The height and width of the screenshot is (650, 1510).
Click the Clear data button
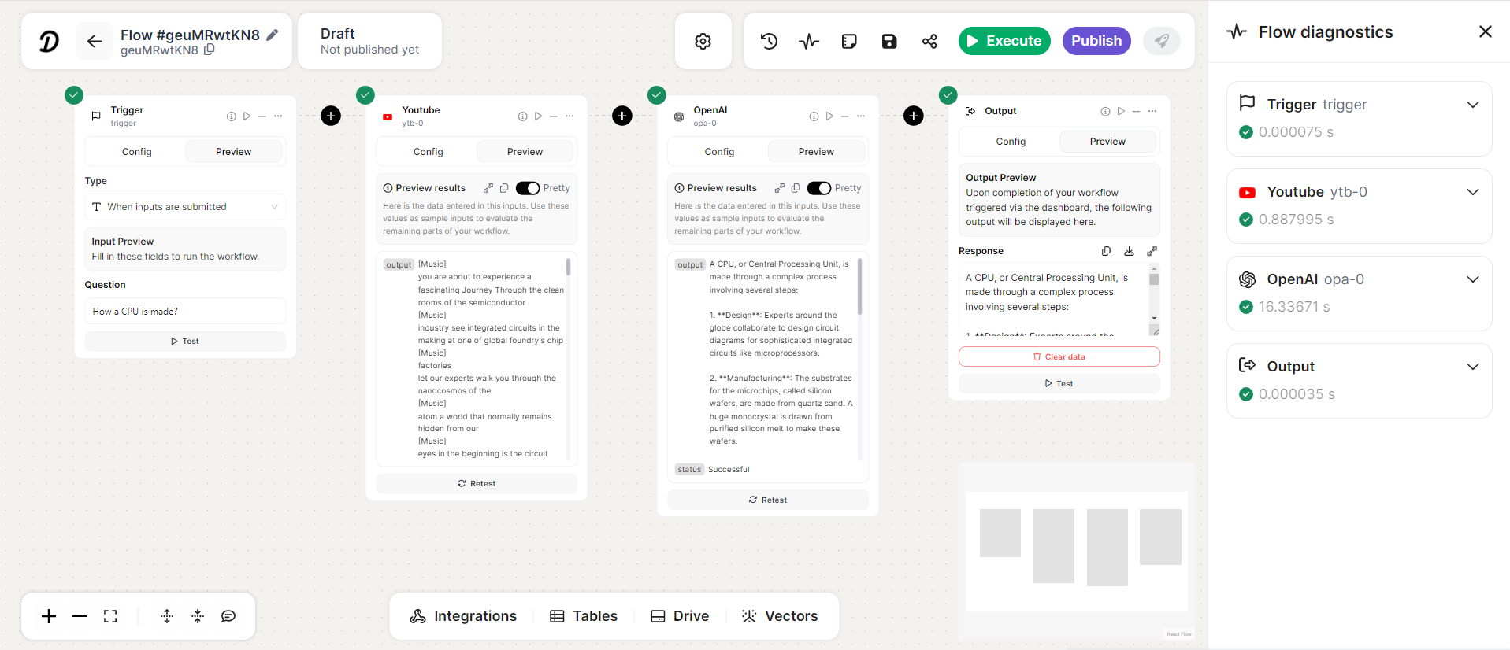click(1059, 356)
